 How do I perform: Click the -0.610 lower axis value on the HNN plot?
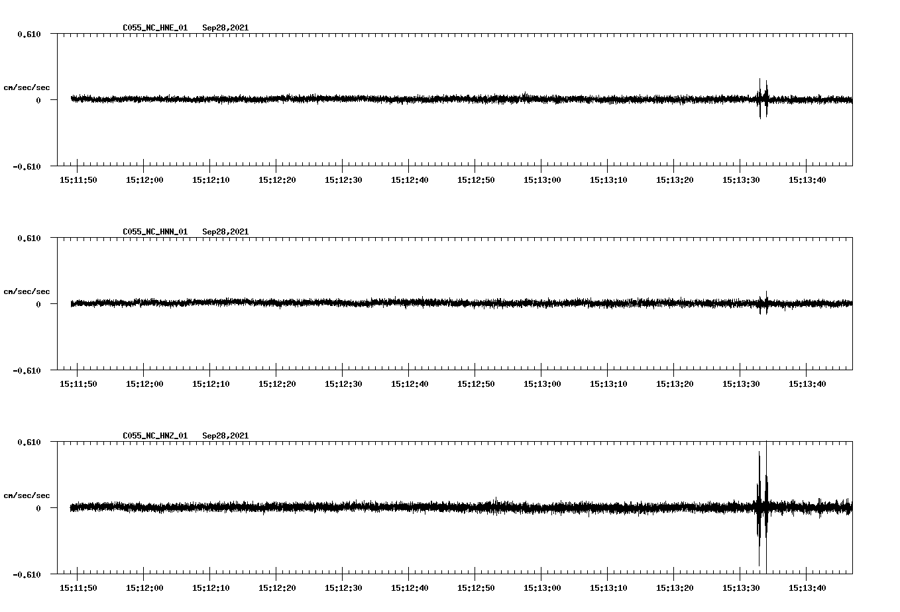(x=27, y=370)
